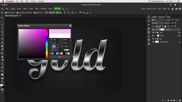The width and height of the screenshot is (182, 102).
Task: Export as SVG button
Action: (x=59, y=12)
